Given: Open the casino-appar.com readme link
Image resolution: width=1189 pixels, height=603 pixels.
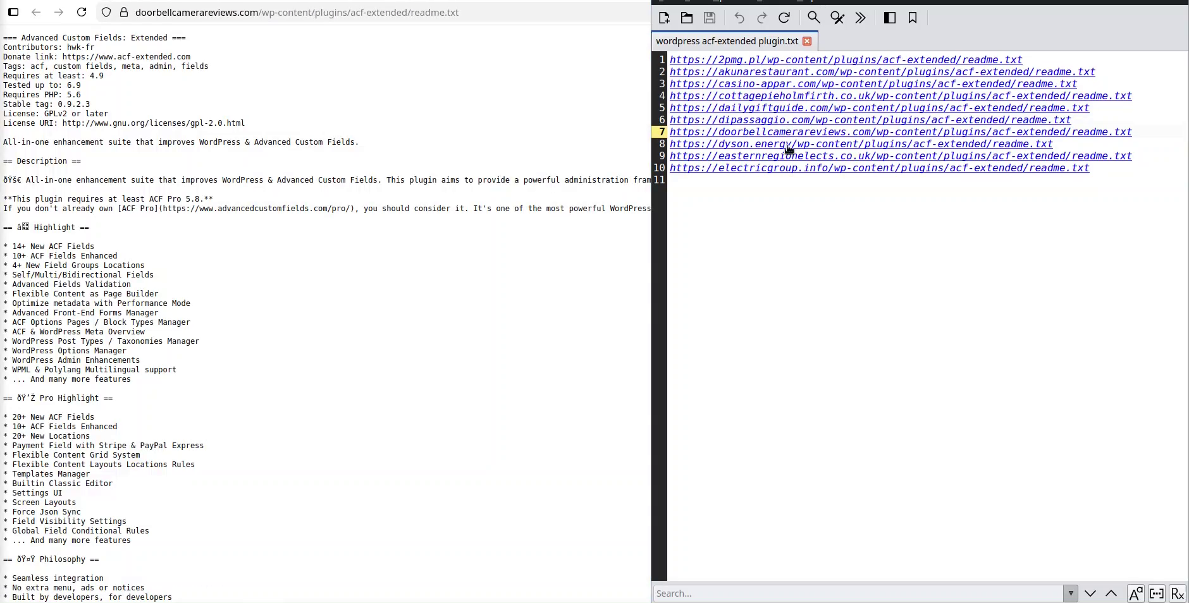Looking at the screenshot, I should (873, 84).
